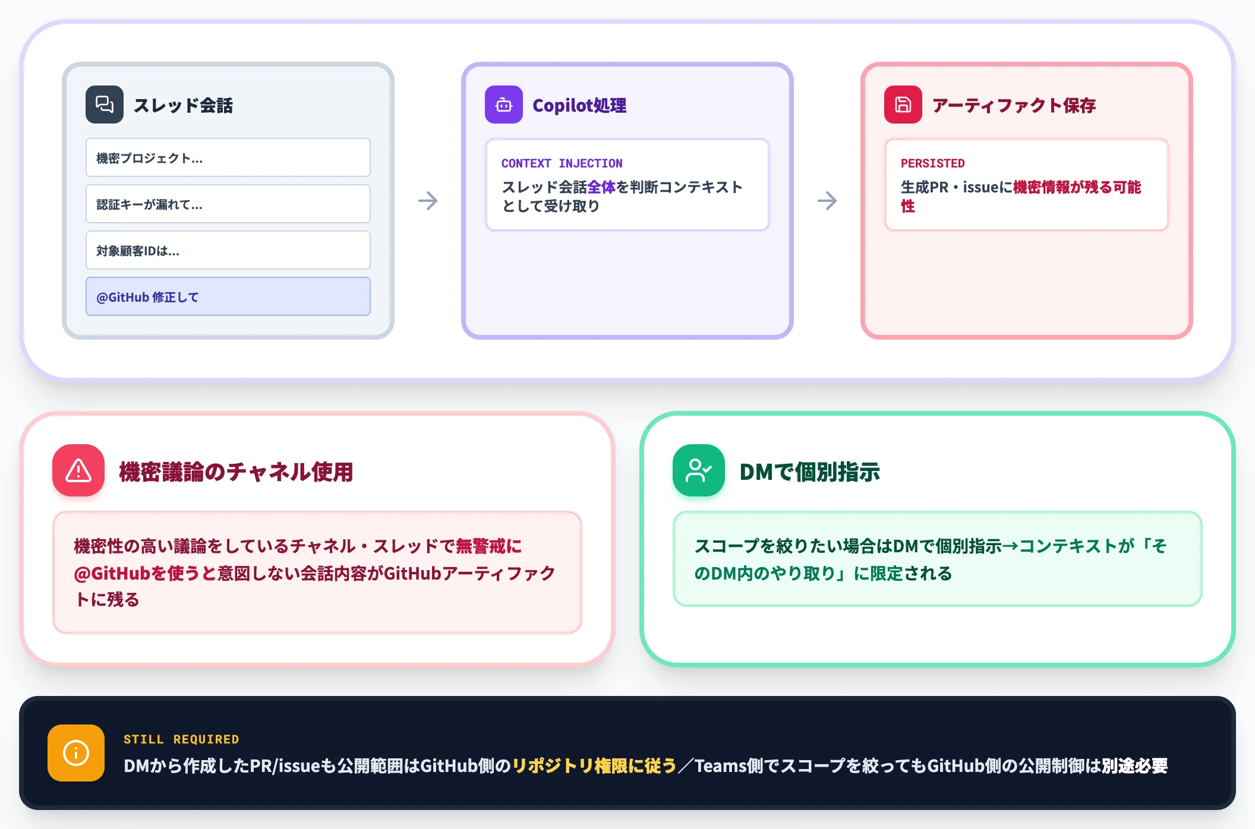Select the 対象顧客IDは... message row
This screenshot has height=829, width=1255.
coord(228,250)
